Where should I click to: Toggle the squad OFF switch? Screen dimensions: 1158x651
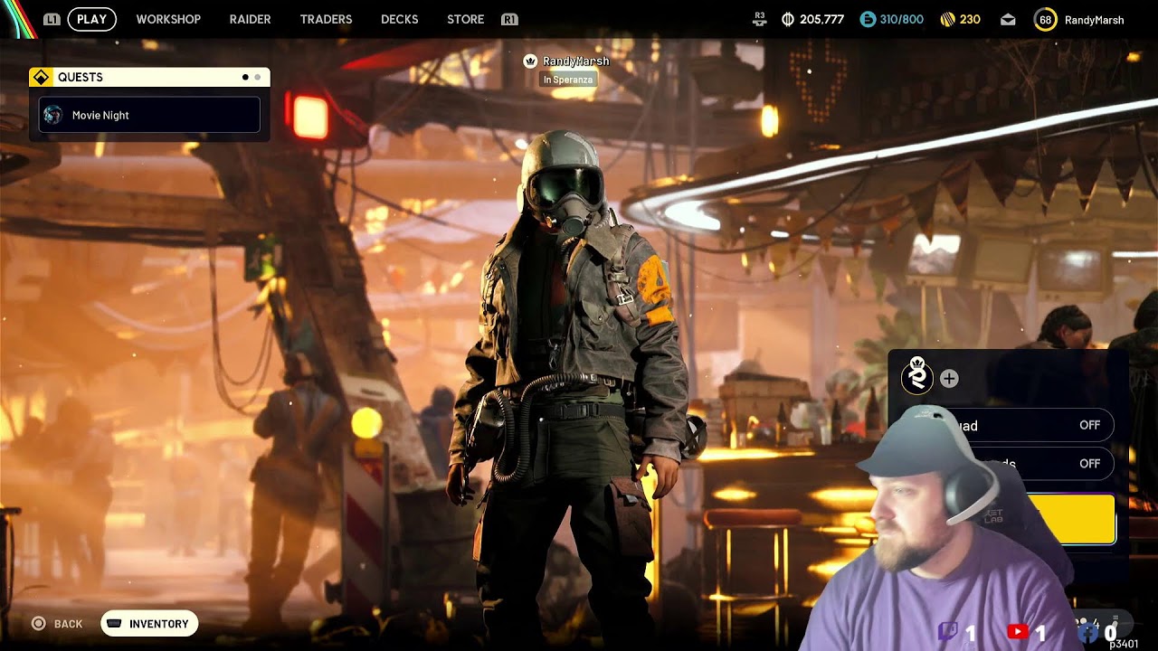[1089, 425]
